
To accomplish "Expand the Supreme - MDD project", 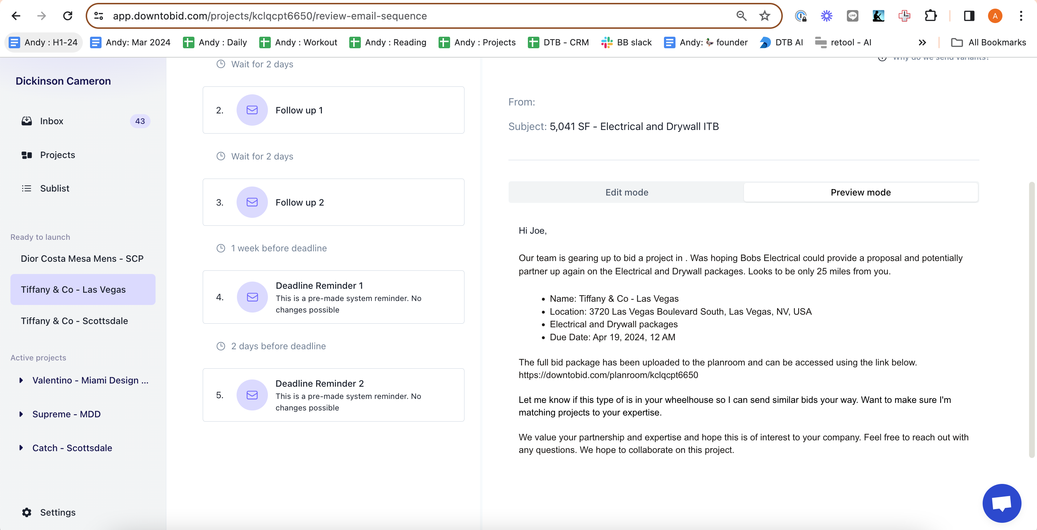I will coord(21,414).
